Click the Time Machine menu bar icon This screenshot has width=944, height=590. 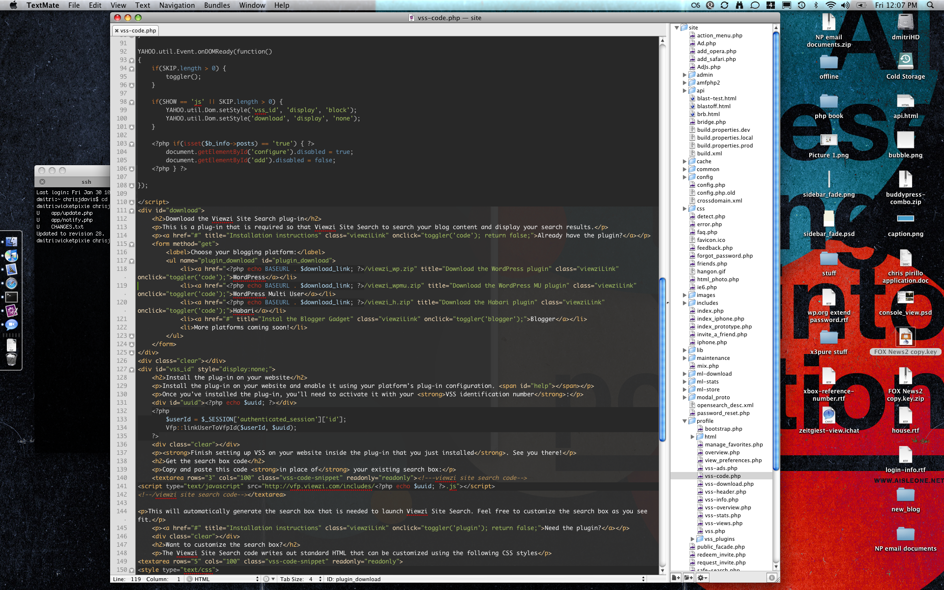[x=801, y=5]
